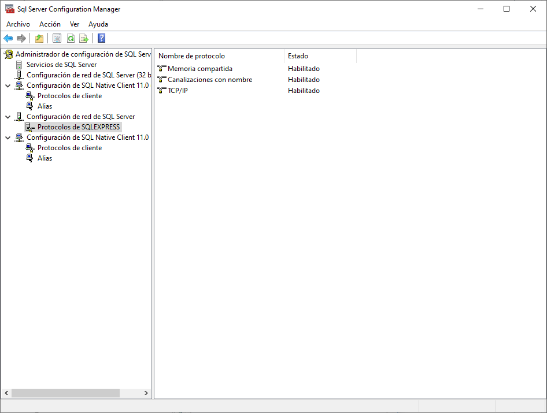Click the Forward arrow toolbar icon
547x413 pixels.
(21, 39)
